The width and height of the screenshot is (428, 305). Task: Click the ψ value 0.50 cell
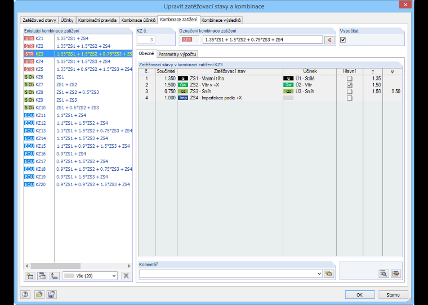(x=393, y=92)
